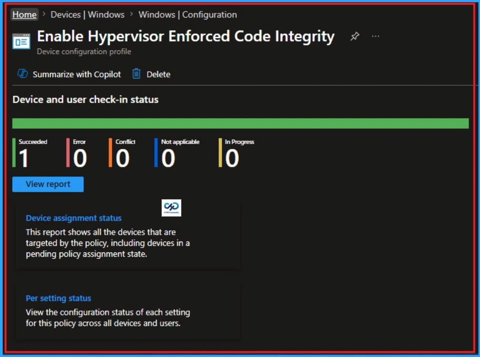The height and width of the screenshot is (357, 480).
Task: Open the more options ellipsis menu
Action: [376, 37]
